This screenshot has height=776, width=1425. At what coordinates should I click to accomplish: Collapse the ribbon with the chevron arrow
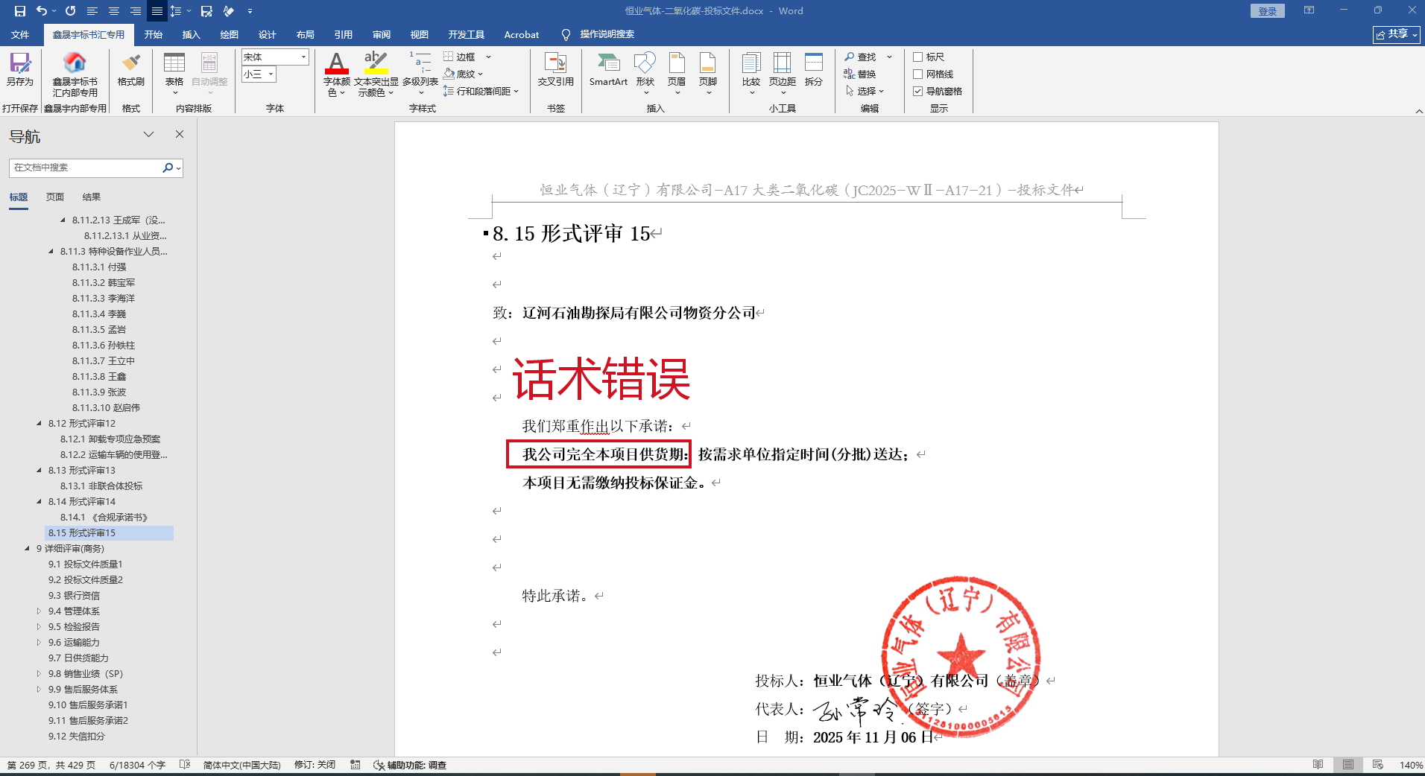pyautogui.click(x=1419, y=111)
